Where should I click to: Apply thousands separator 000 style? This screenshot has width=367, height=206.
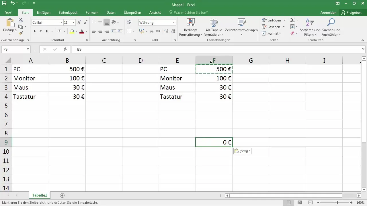158,31
